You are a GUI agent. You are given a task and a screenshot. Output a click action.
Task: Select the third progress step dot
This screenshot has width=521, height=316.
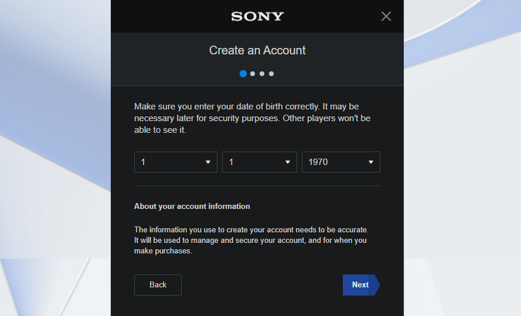(x=262, y=74)
